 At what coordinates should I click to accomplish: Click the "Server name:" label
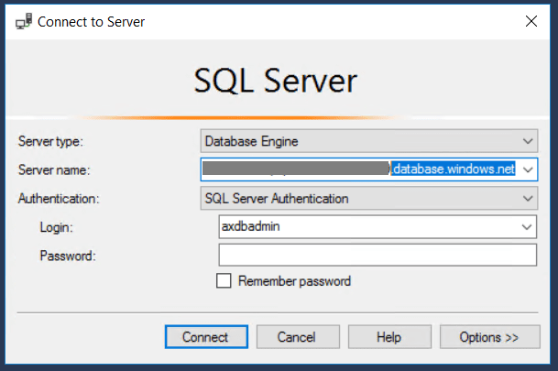[x=52, y=169]
